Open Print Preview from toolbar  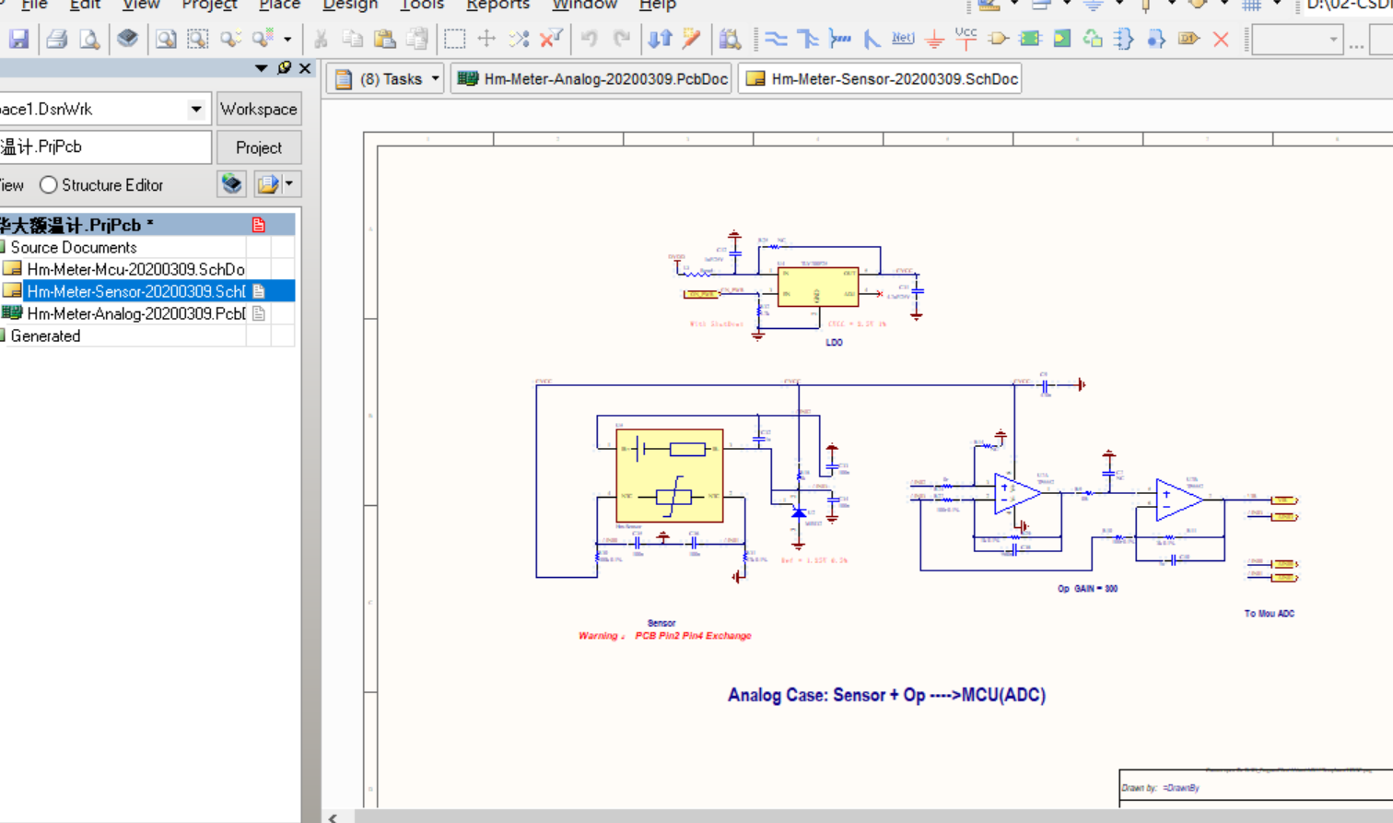click(x=89, y=39)
